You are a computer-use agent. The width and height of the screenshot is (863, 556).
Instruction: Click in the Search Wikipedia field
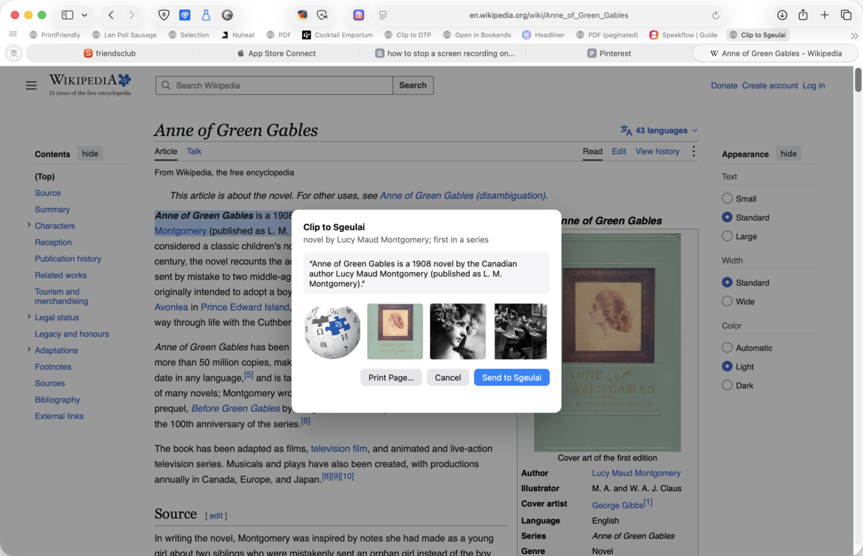tap(274, 85)
